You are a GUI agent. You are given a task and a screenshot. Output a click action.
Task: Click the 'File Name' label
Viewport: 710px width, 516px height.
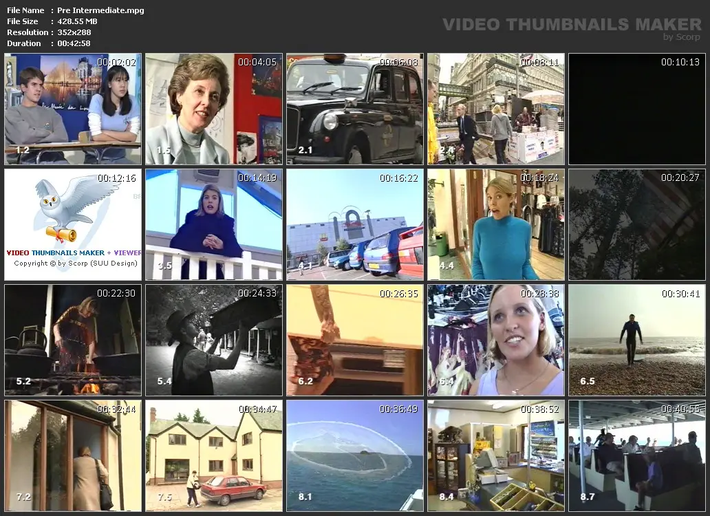(25, 10)
